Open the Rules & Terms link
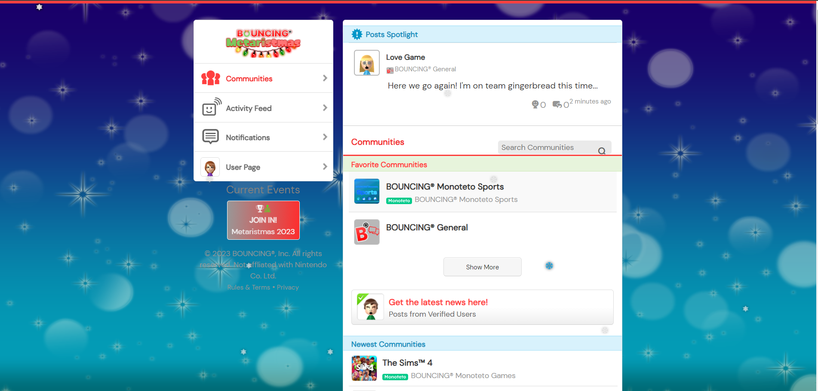Image resolution: width=818 pixels, height=391 pixels. point(249,287)
